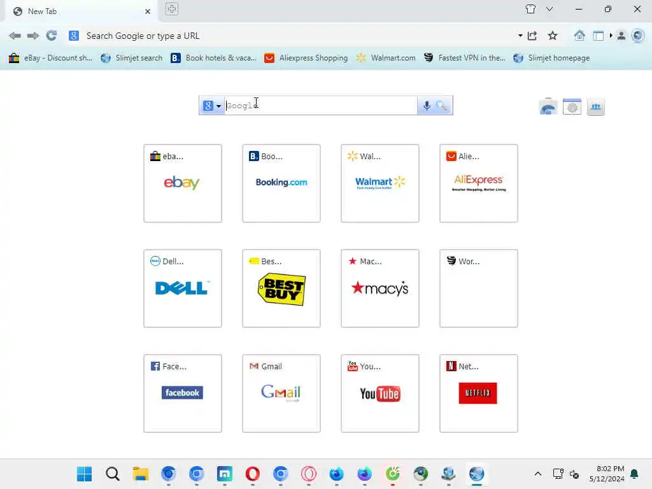Bookmark this page with the star
The image size is (652, 489).
552,36
